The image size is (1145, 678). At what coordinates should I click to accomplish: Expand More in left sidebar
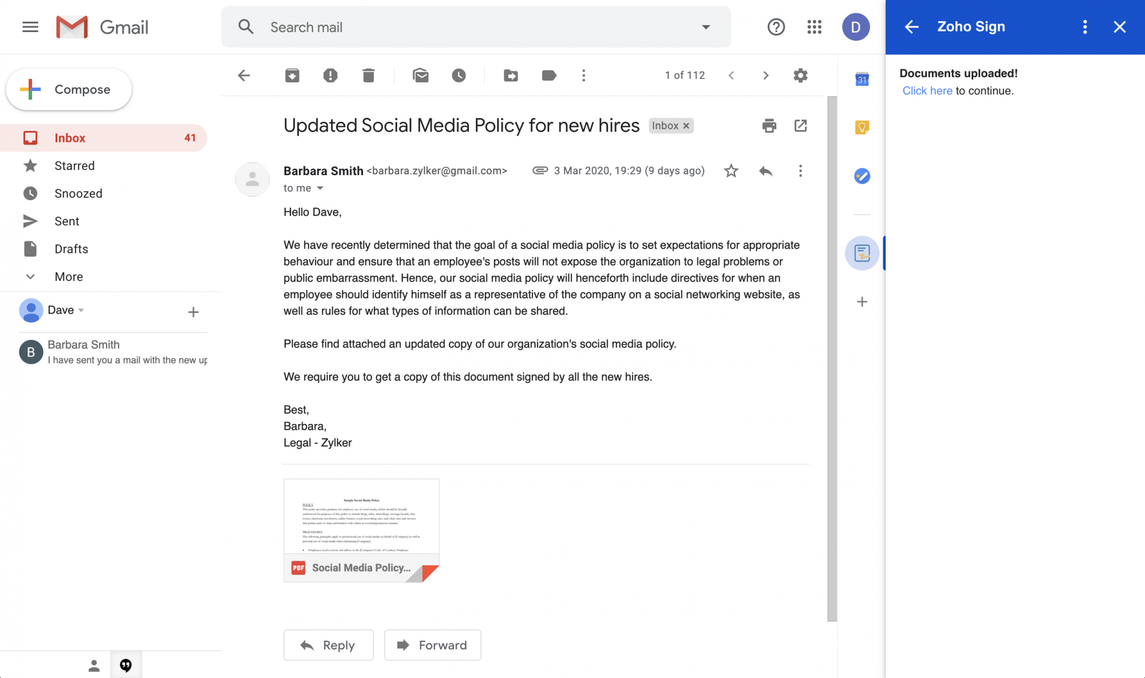coord(69,277)
